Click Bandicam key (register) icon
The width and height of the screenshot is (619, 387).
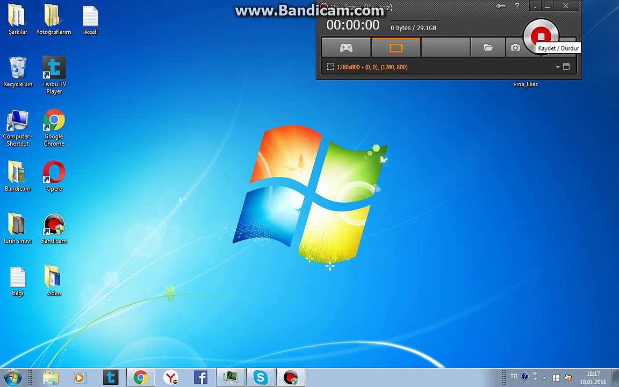(501, 6)
